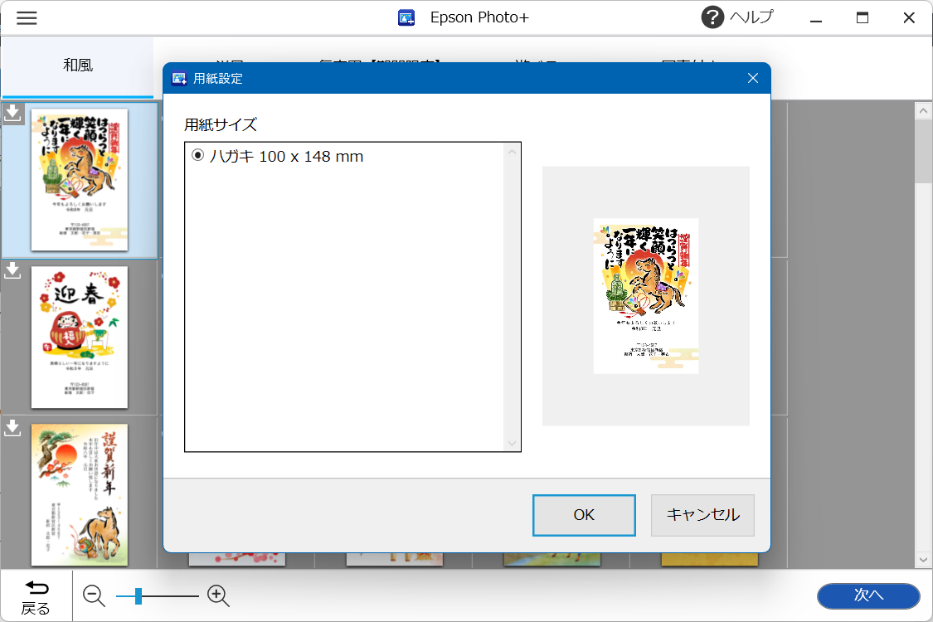Viewport: 933px width, 622px height.
Task: Select ハガキ 100 x 148 mm option
Action: coord(198,156)
